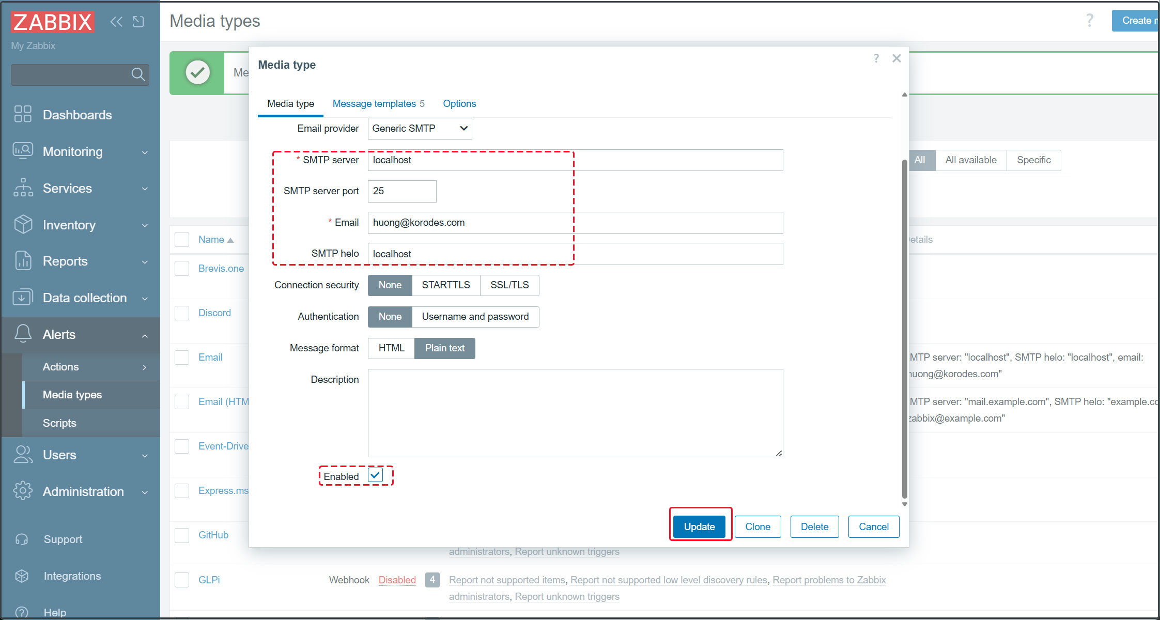The height and width of the screenshot is (620, 1160).
Task: Click the Administration gear icon
Action: 23,491
